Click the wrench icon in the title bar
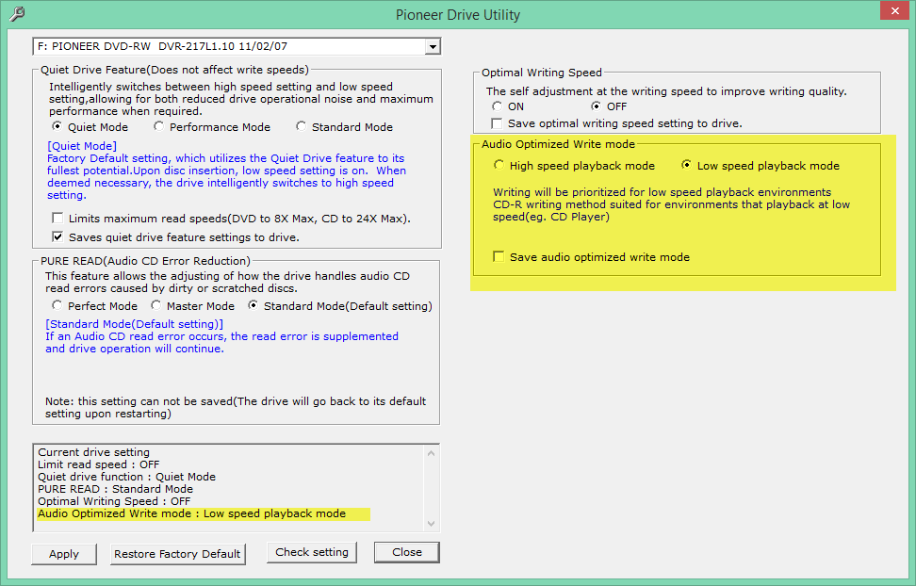This screenshot has width=916, height=586. (x=18, y=13)
